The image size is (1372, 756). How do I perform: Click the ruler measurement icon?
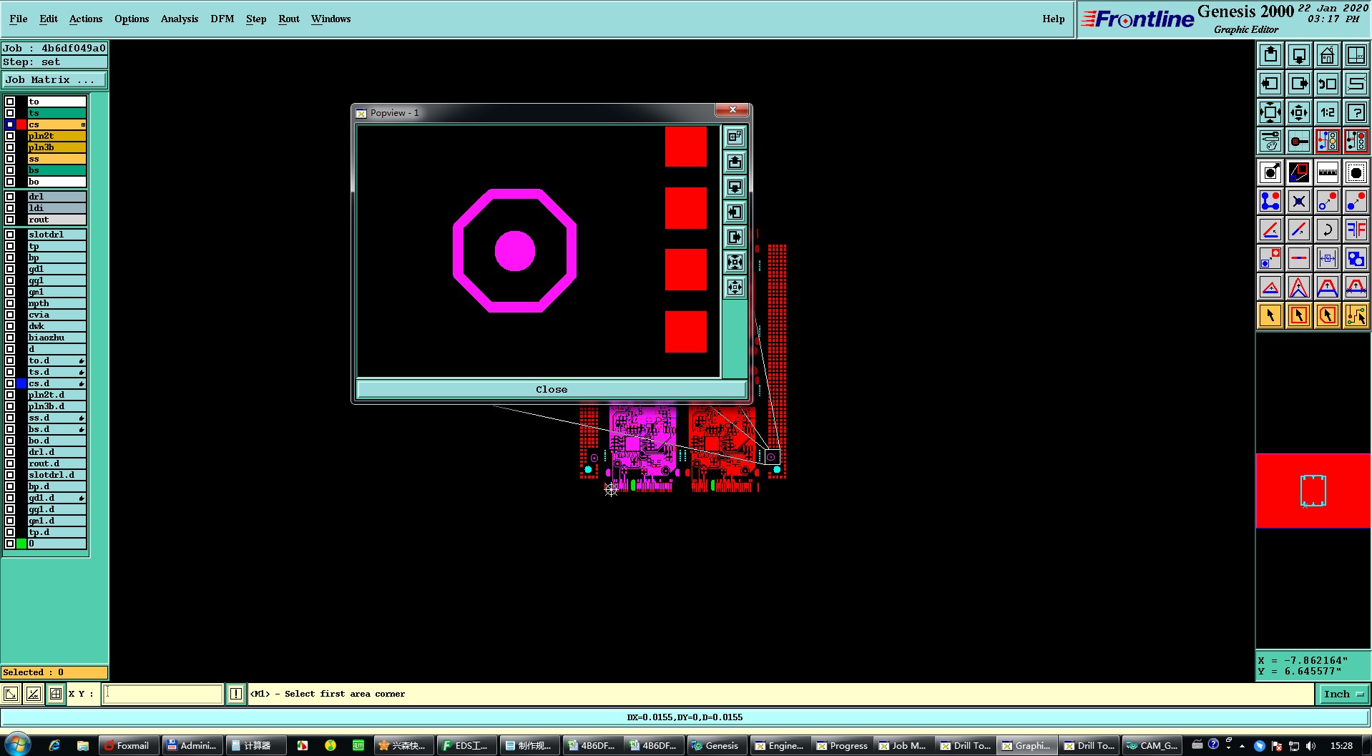[1327, 172]
